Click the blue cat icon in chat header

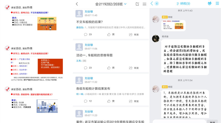pos(209,4)
